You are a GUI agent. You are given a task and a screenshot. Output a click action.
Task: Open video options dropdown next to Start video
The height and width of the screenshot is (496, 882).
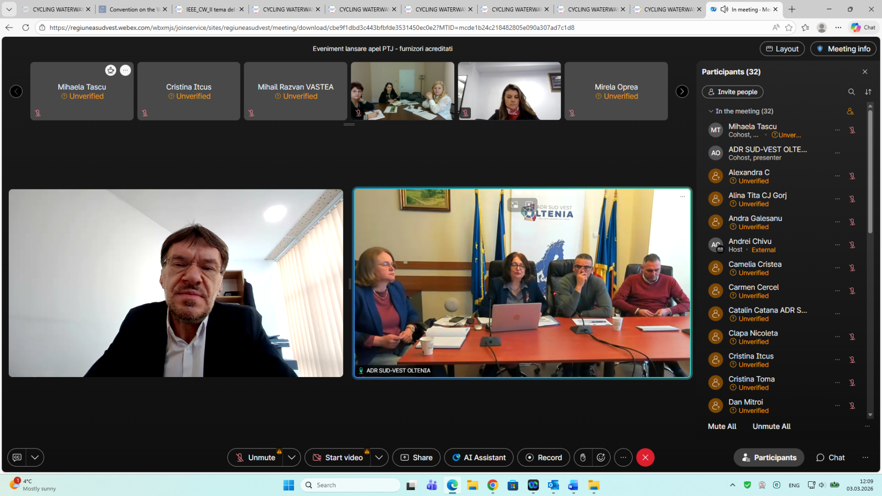[x=379, y=457]
